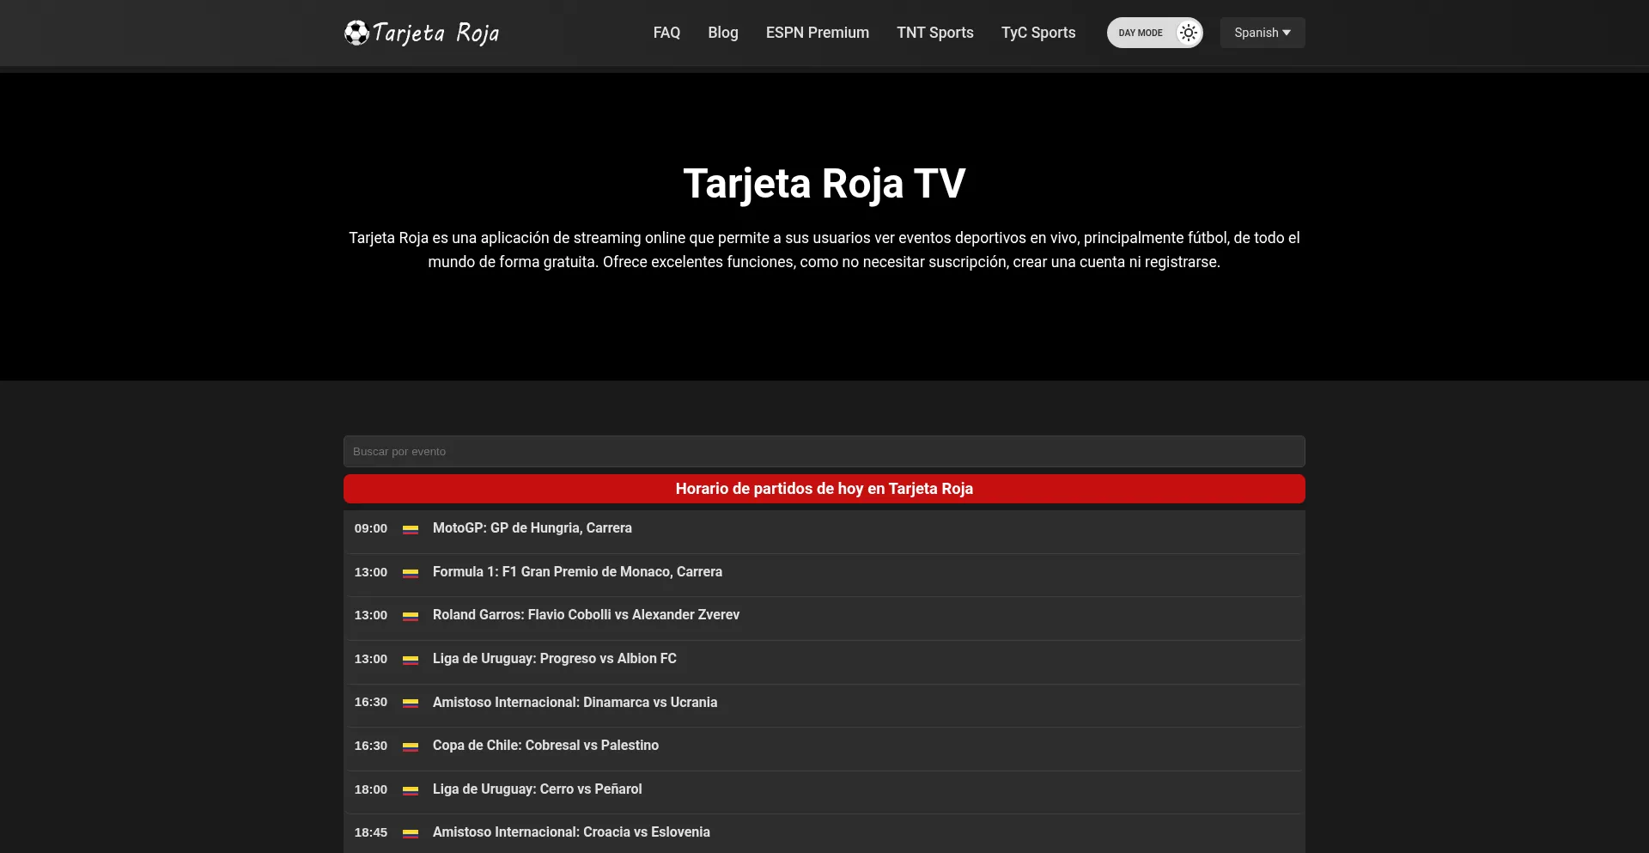Click the flag icon in the Cobresal vs Palestino row
1649x853 pixels.
point(411,746)
